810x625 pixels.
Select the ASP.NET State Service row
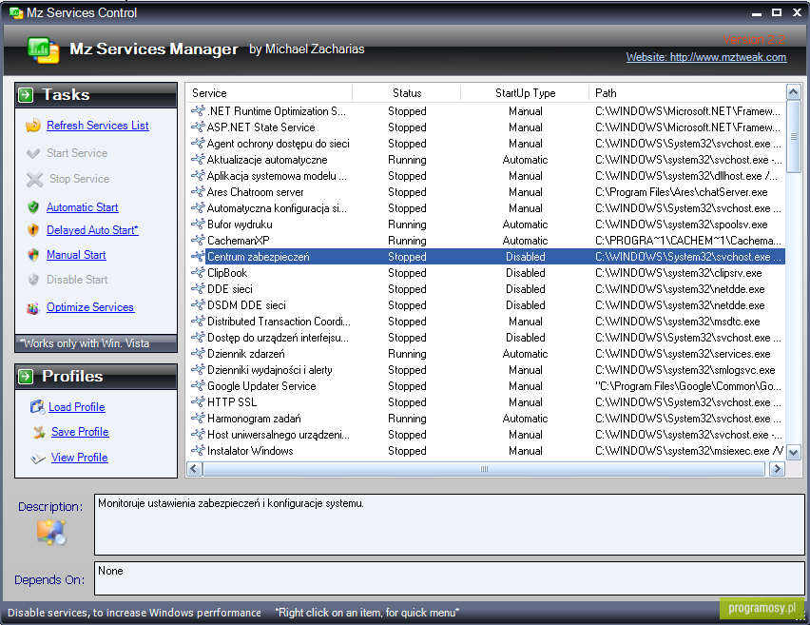(486, 127)
